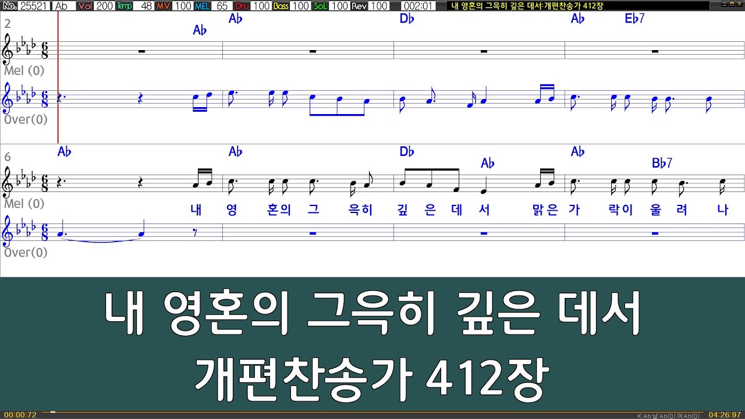Click the MEL label
This screenshot has height=419, width=745.
point(202,6)
